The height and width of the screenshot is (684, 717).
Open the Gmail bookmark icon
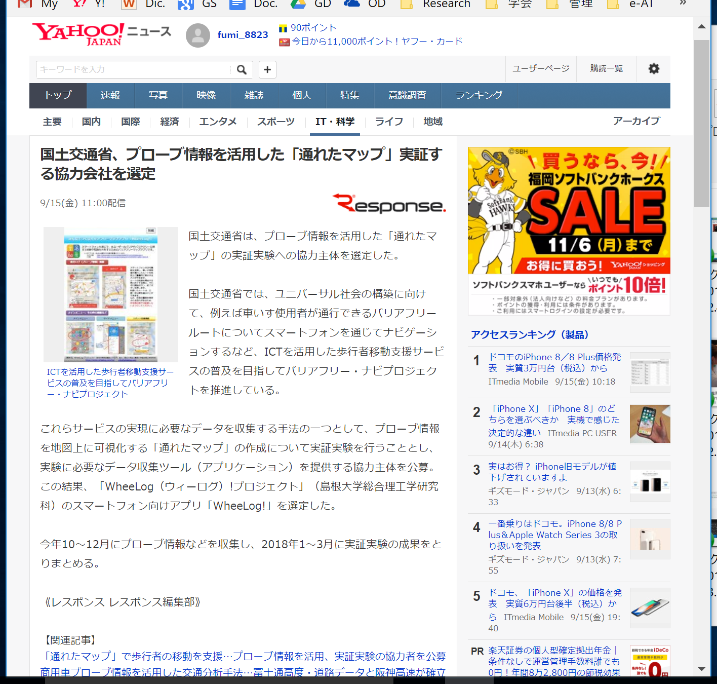(x=25, y=4)
